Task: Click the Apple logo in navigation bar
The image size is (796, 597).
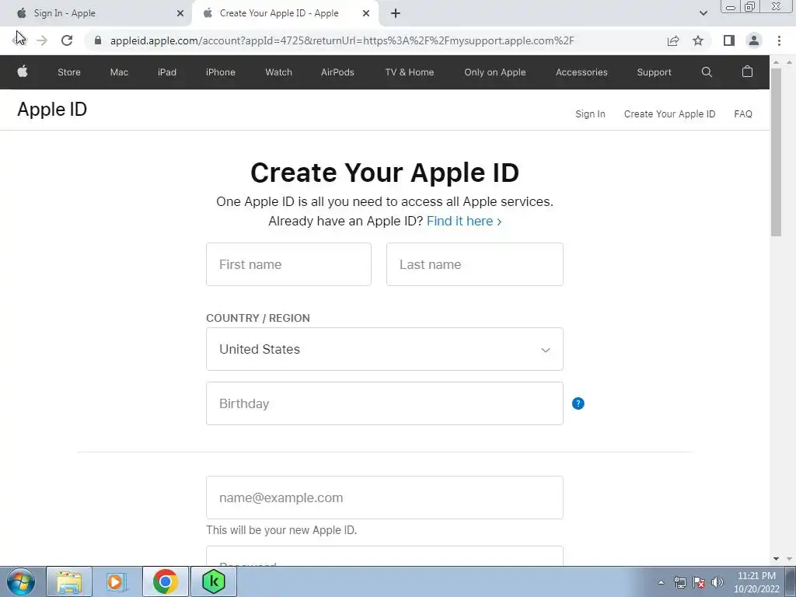Action: coord(23,72)
